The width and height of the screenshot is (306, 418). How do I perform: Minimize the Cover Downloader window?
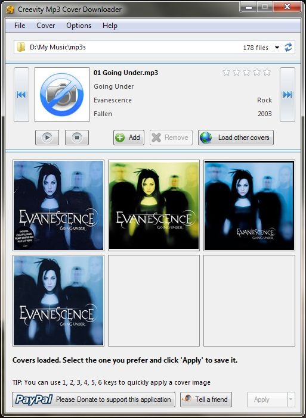click(249, 7)
